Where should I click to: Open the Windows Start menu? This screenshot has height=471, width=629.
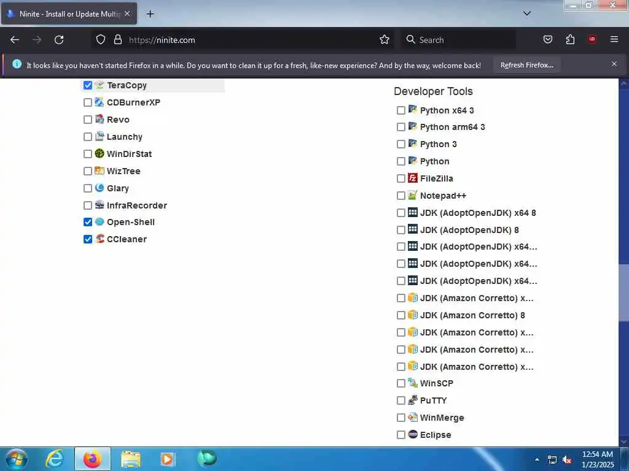pyautogui.click(x=17, y=459)
